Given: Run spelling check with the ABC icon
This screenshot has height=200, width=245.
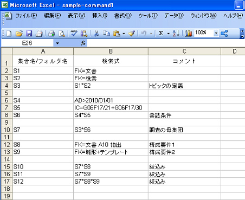Looking at the screenshot, I should pyautogui.click(x=74, y=34).
